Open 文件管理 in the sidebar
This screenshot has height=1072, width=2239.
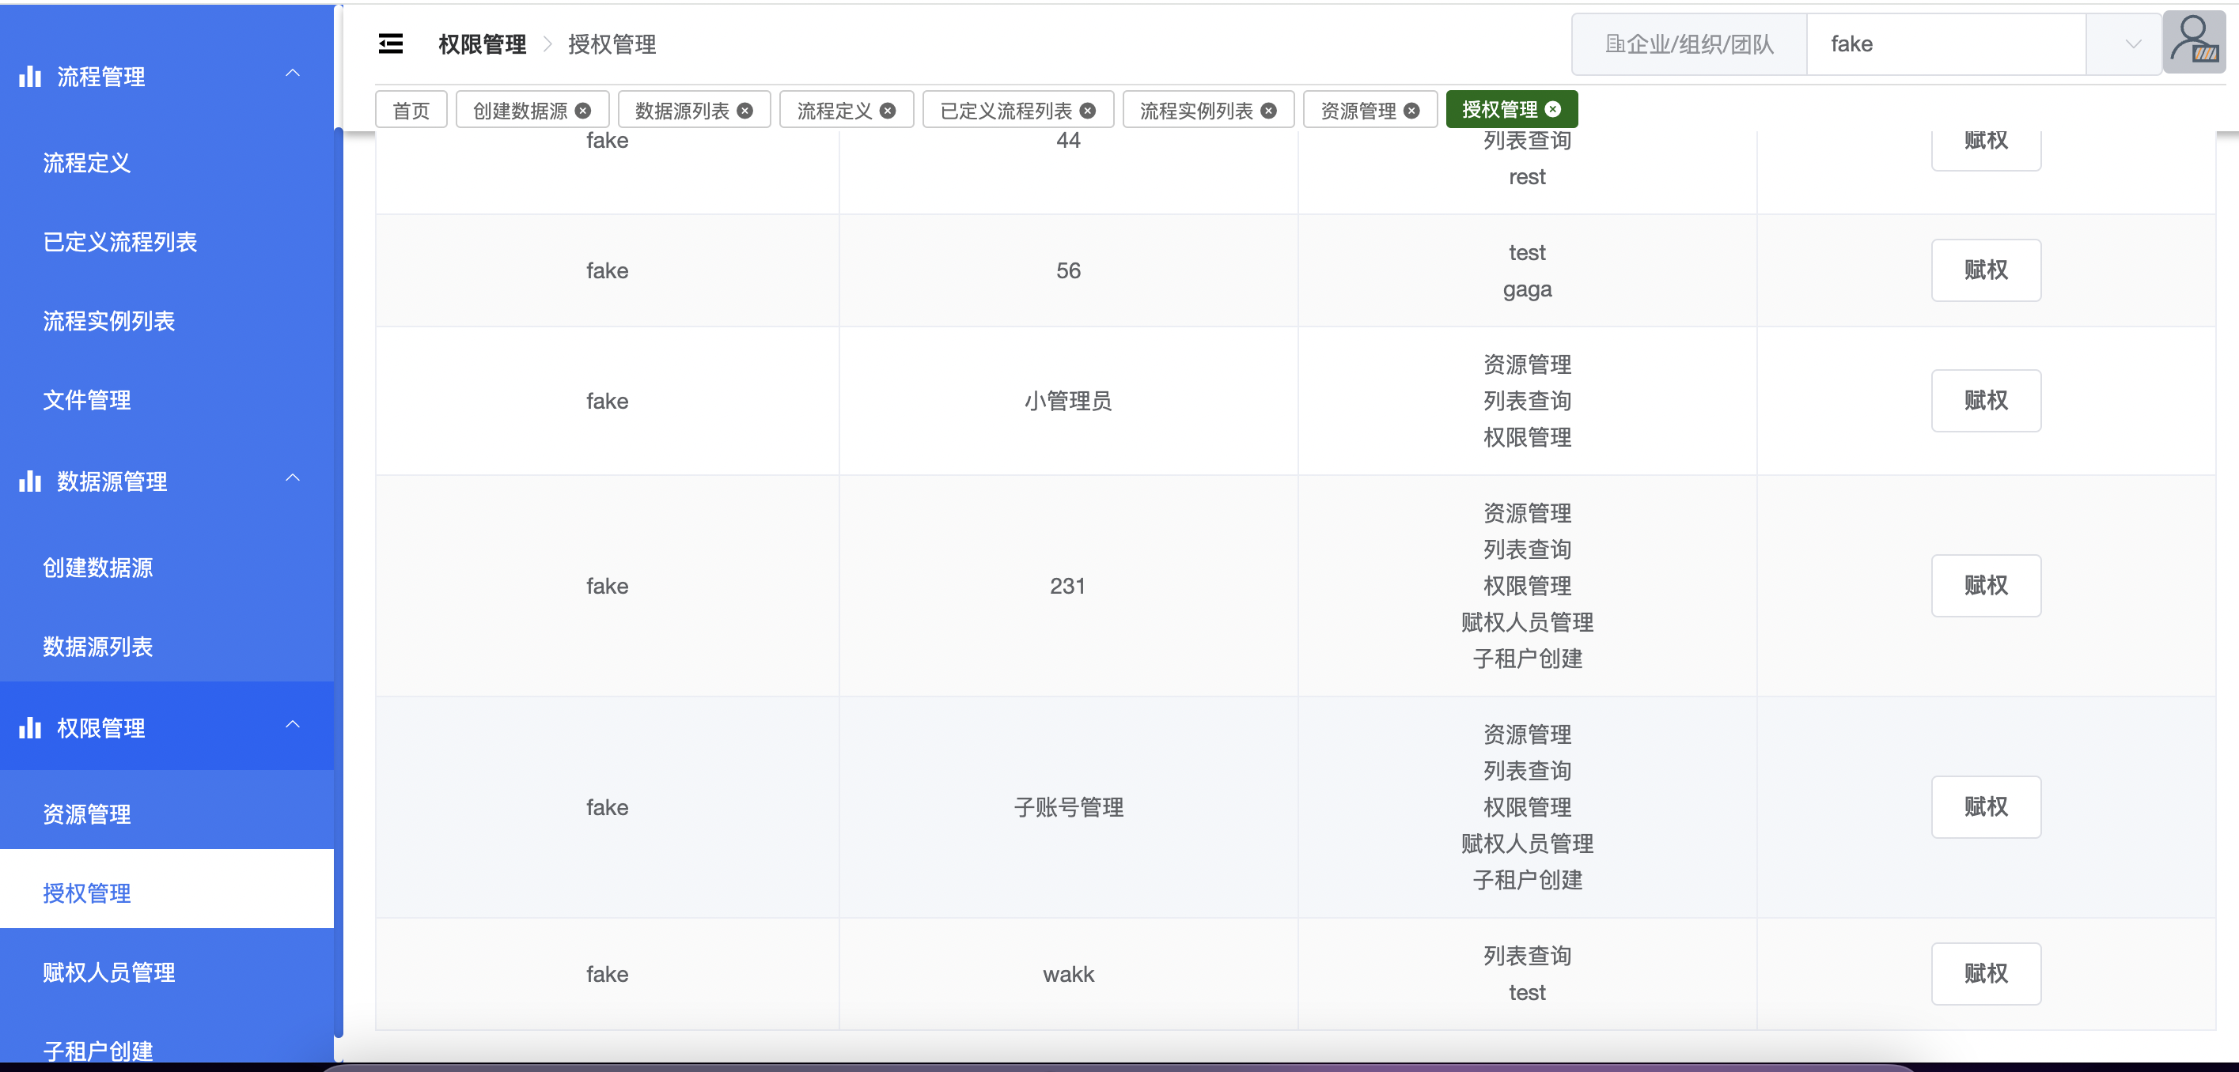[167, 399]
